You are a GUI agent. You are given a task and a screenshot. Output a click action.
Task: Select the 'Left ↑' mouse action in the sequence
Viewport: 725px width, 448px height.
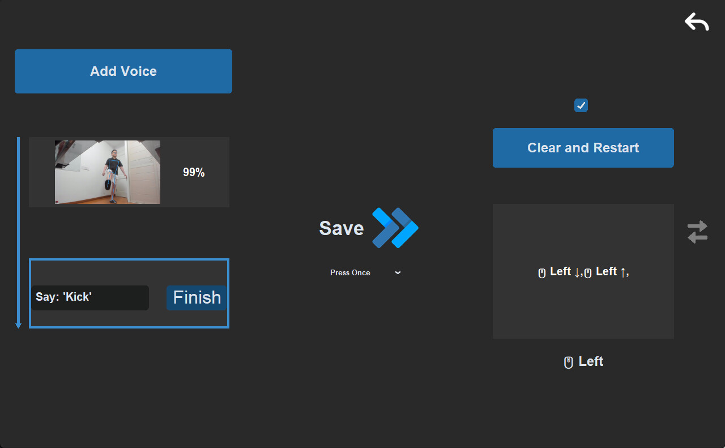(x=607, y=271)
